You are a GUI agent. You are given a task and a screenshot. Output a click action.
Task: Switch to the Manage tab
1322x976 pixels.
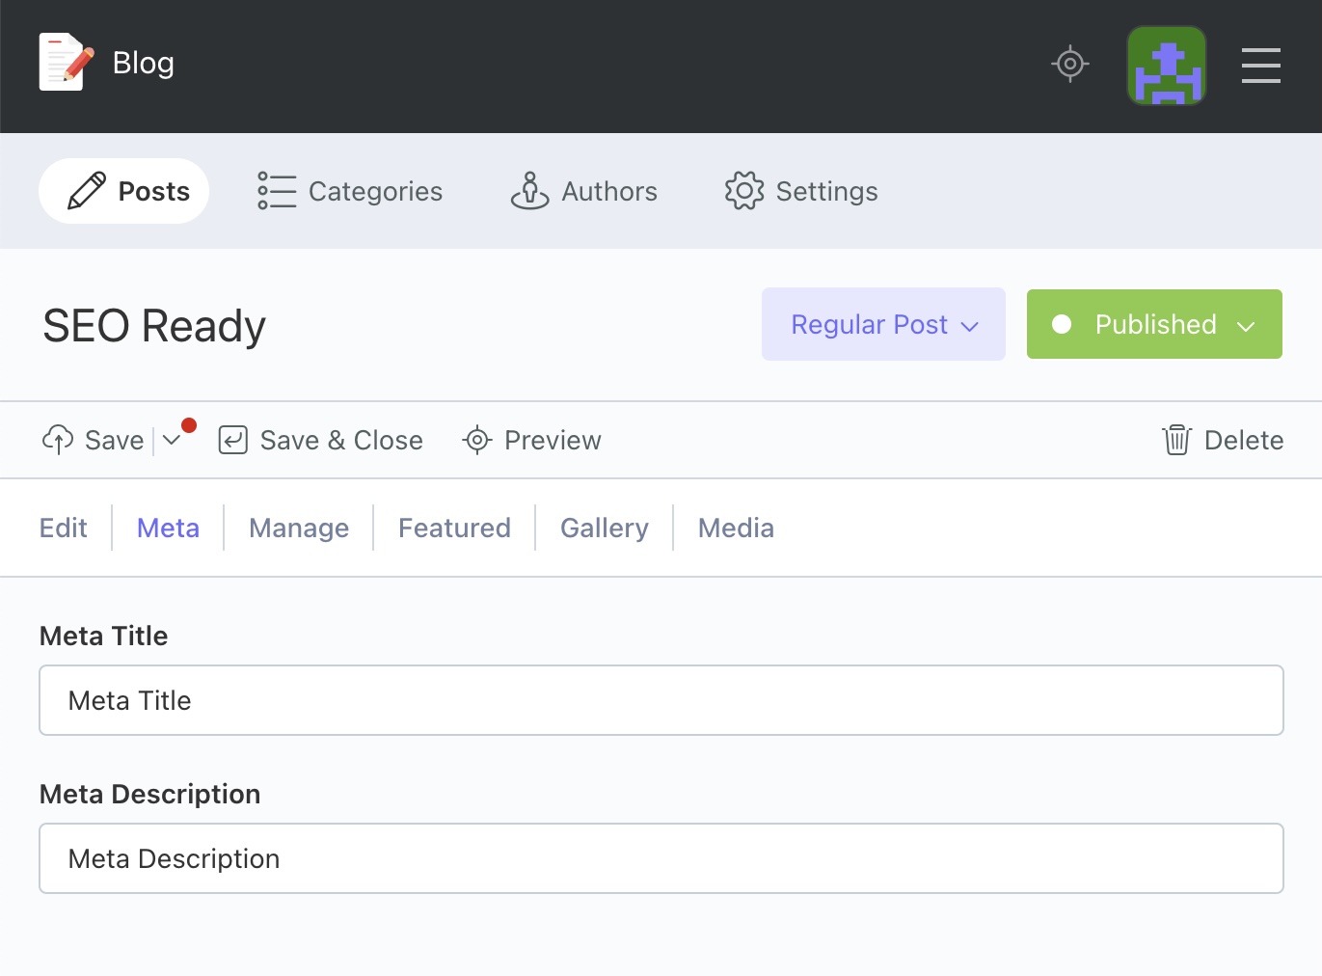[x=299, y=529]
